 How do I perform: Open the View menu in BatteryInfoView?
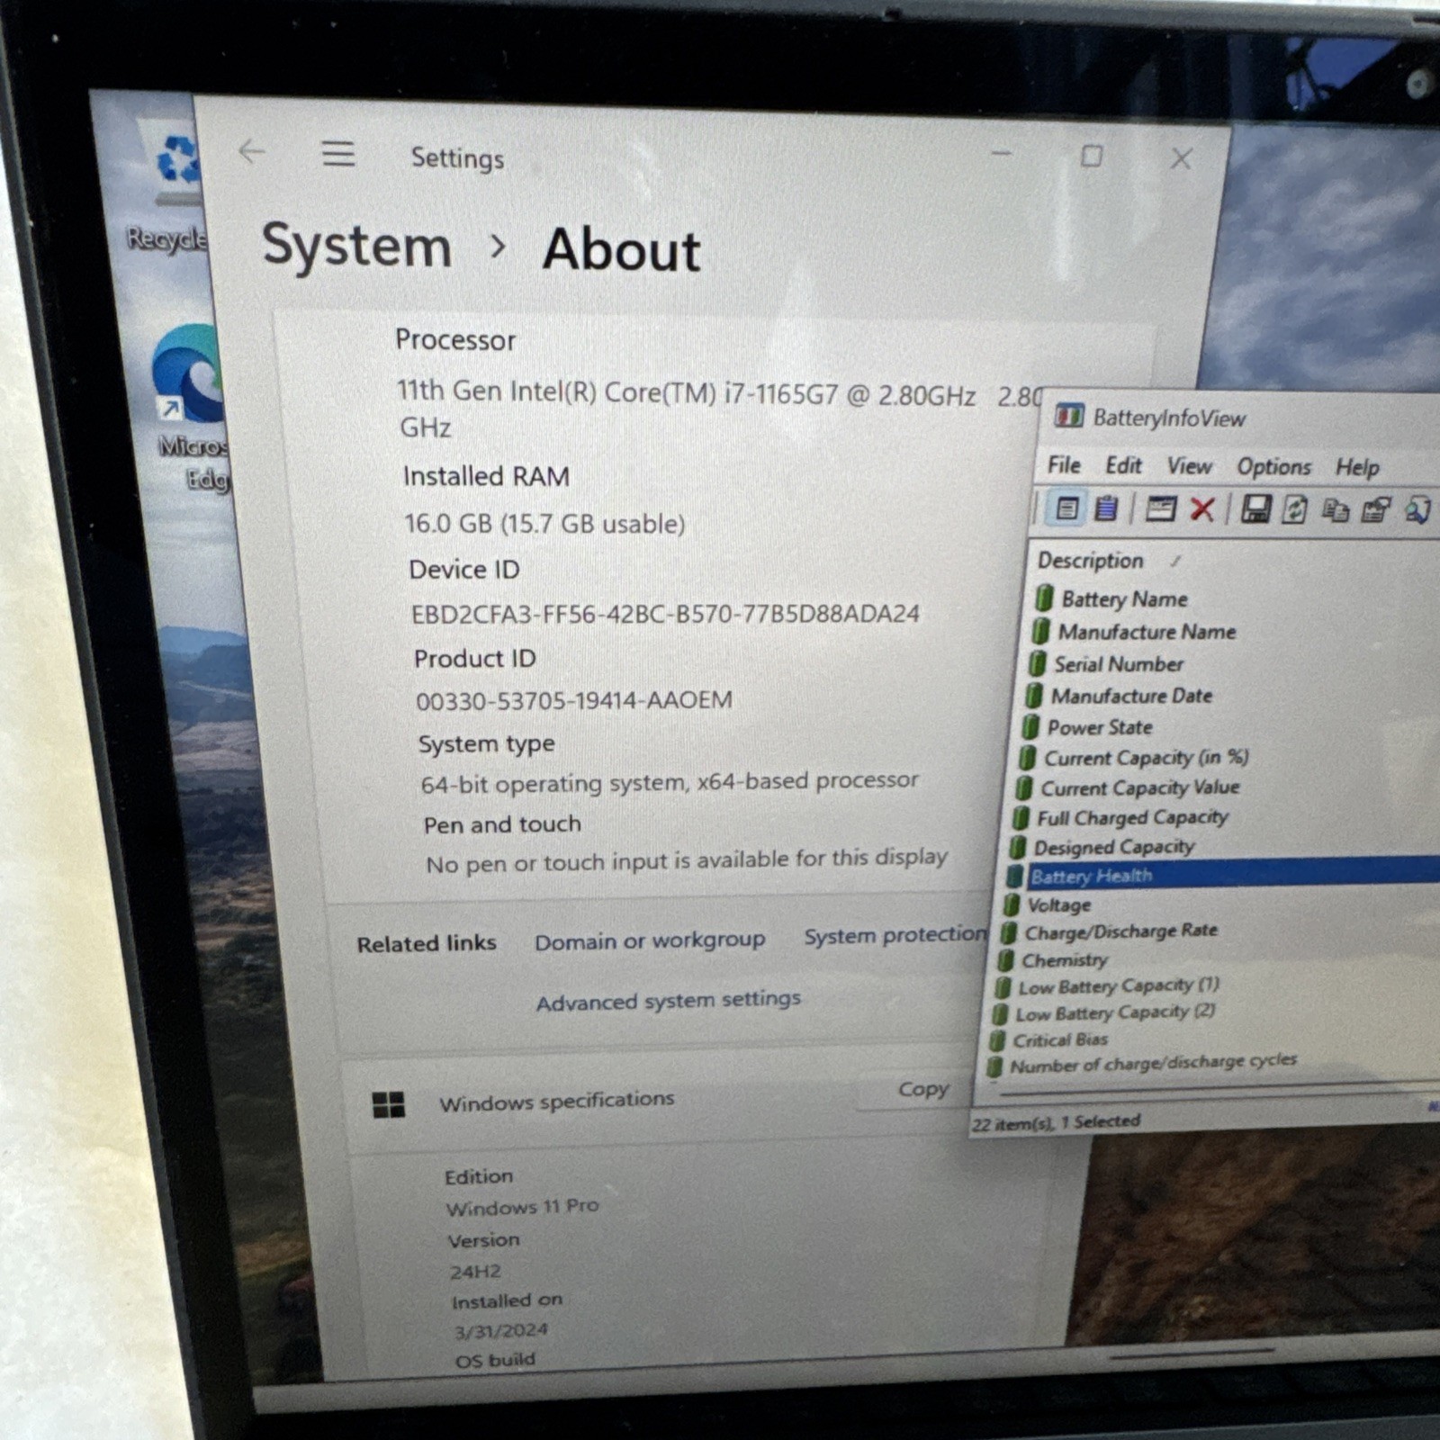[1189, 466]
